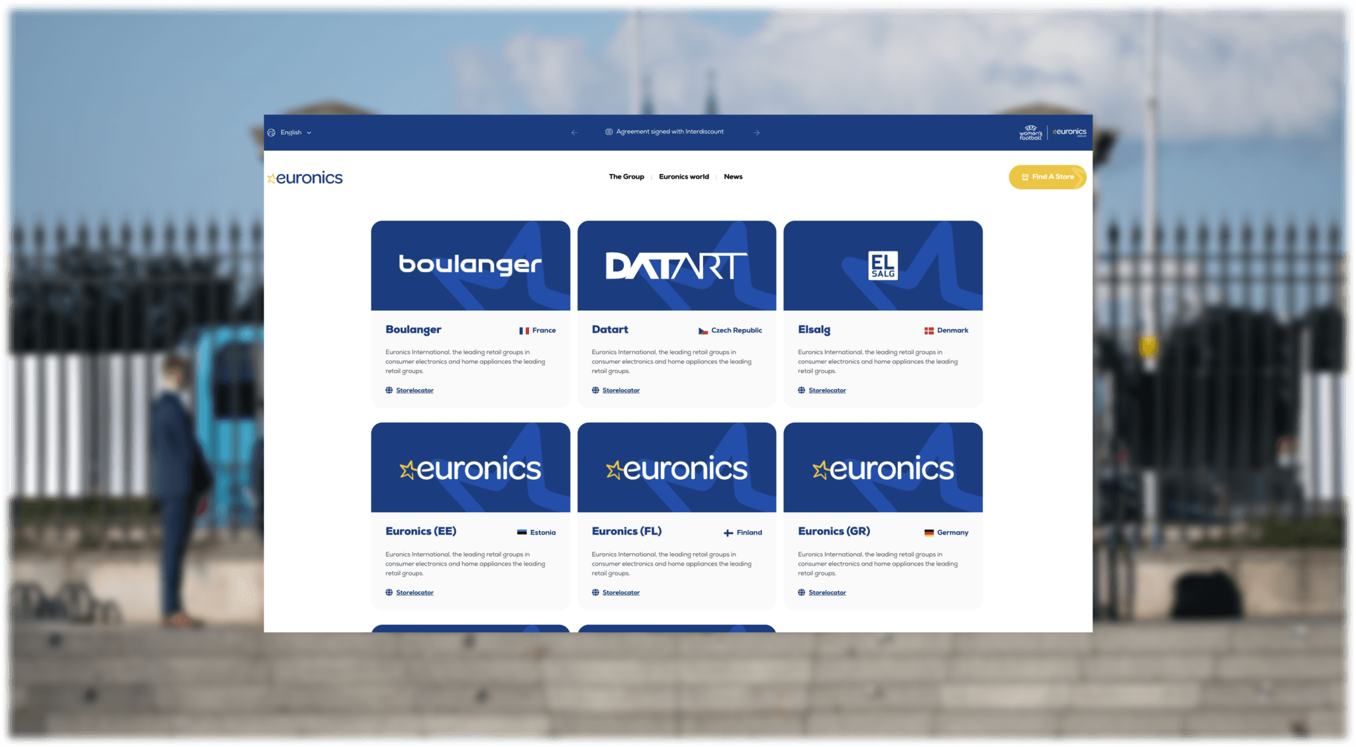Open the News menu item

[733, 177]
